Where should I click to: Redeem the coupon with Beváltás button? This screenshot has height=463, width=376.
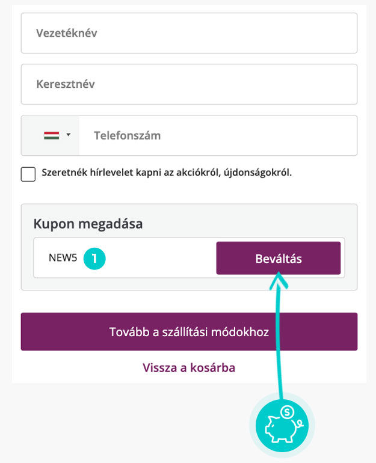(x=279, y=259)
